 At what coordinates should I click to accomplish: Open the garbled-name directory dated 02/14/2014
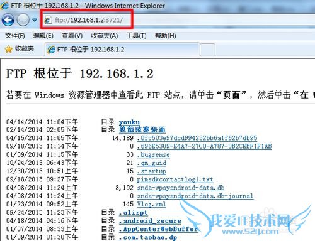(142, 130)
